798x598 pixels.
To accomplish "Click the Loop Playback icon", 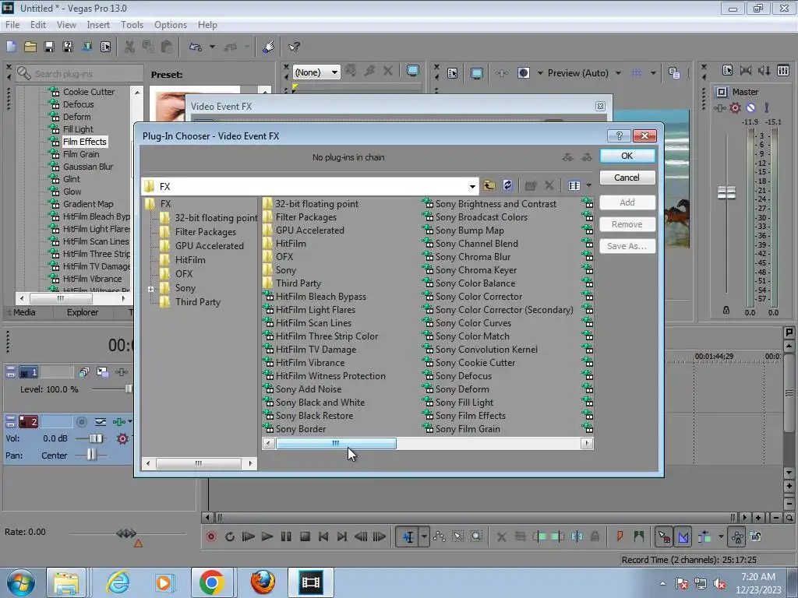I will point(230,536).
